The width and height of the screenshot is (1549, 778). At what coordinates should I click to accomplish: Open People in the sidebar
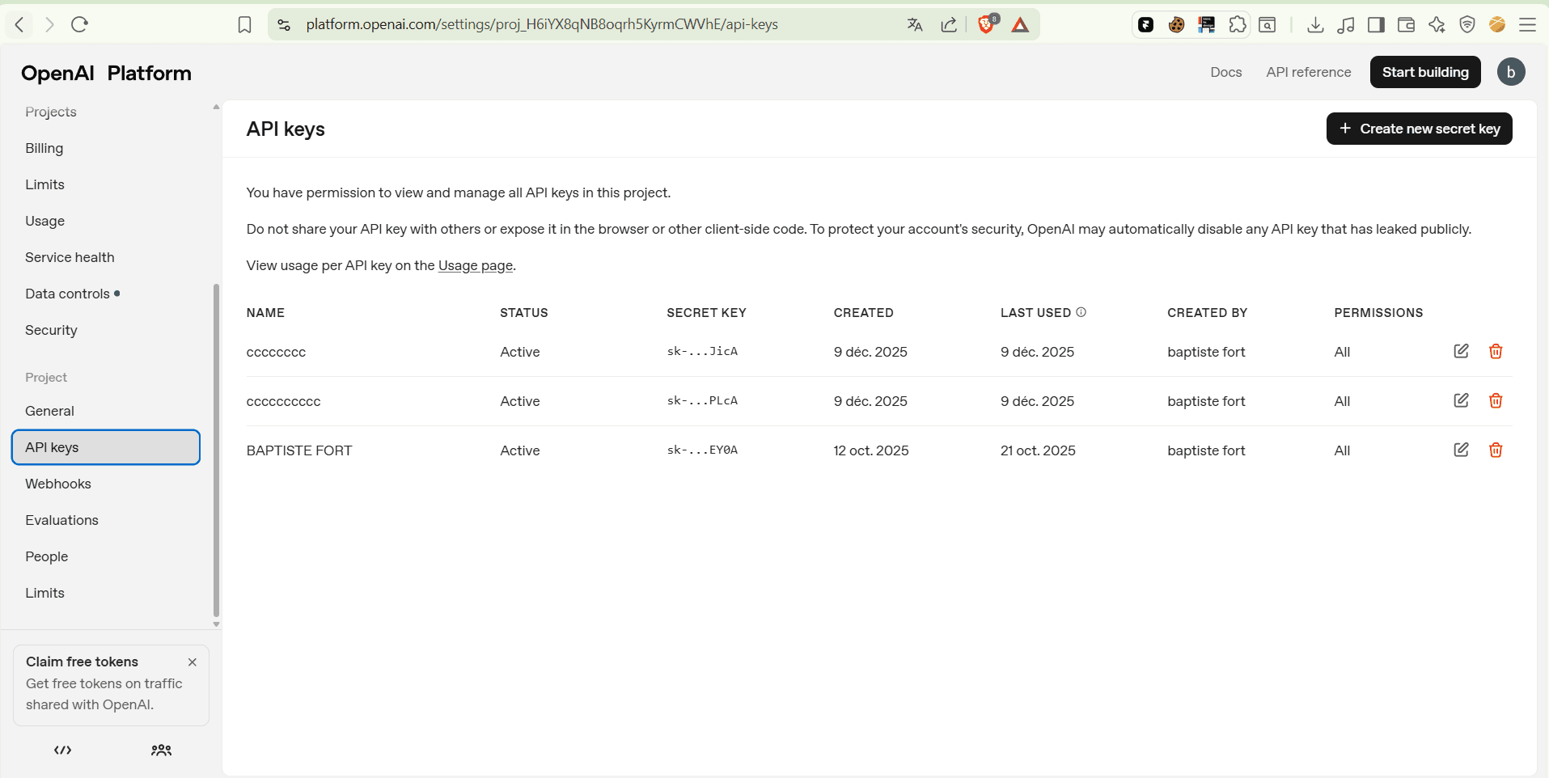click(46, 556)
